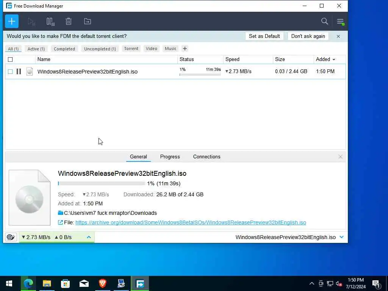The width and height of the screenshot is (388, 291).
Task: Open search with magnifier icon
Action: pyautogui.click(x=324, y=21)
